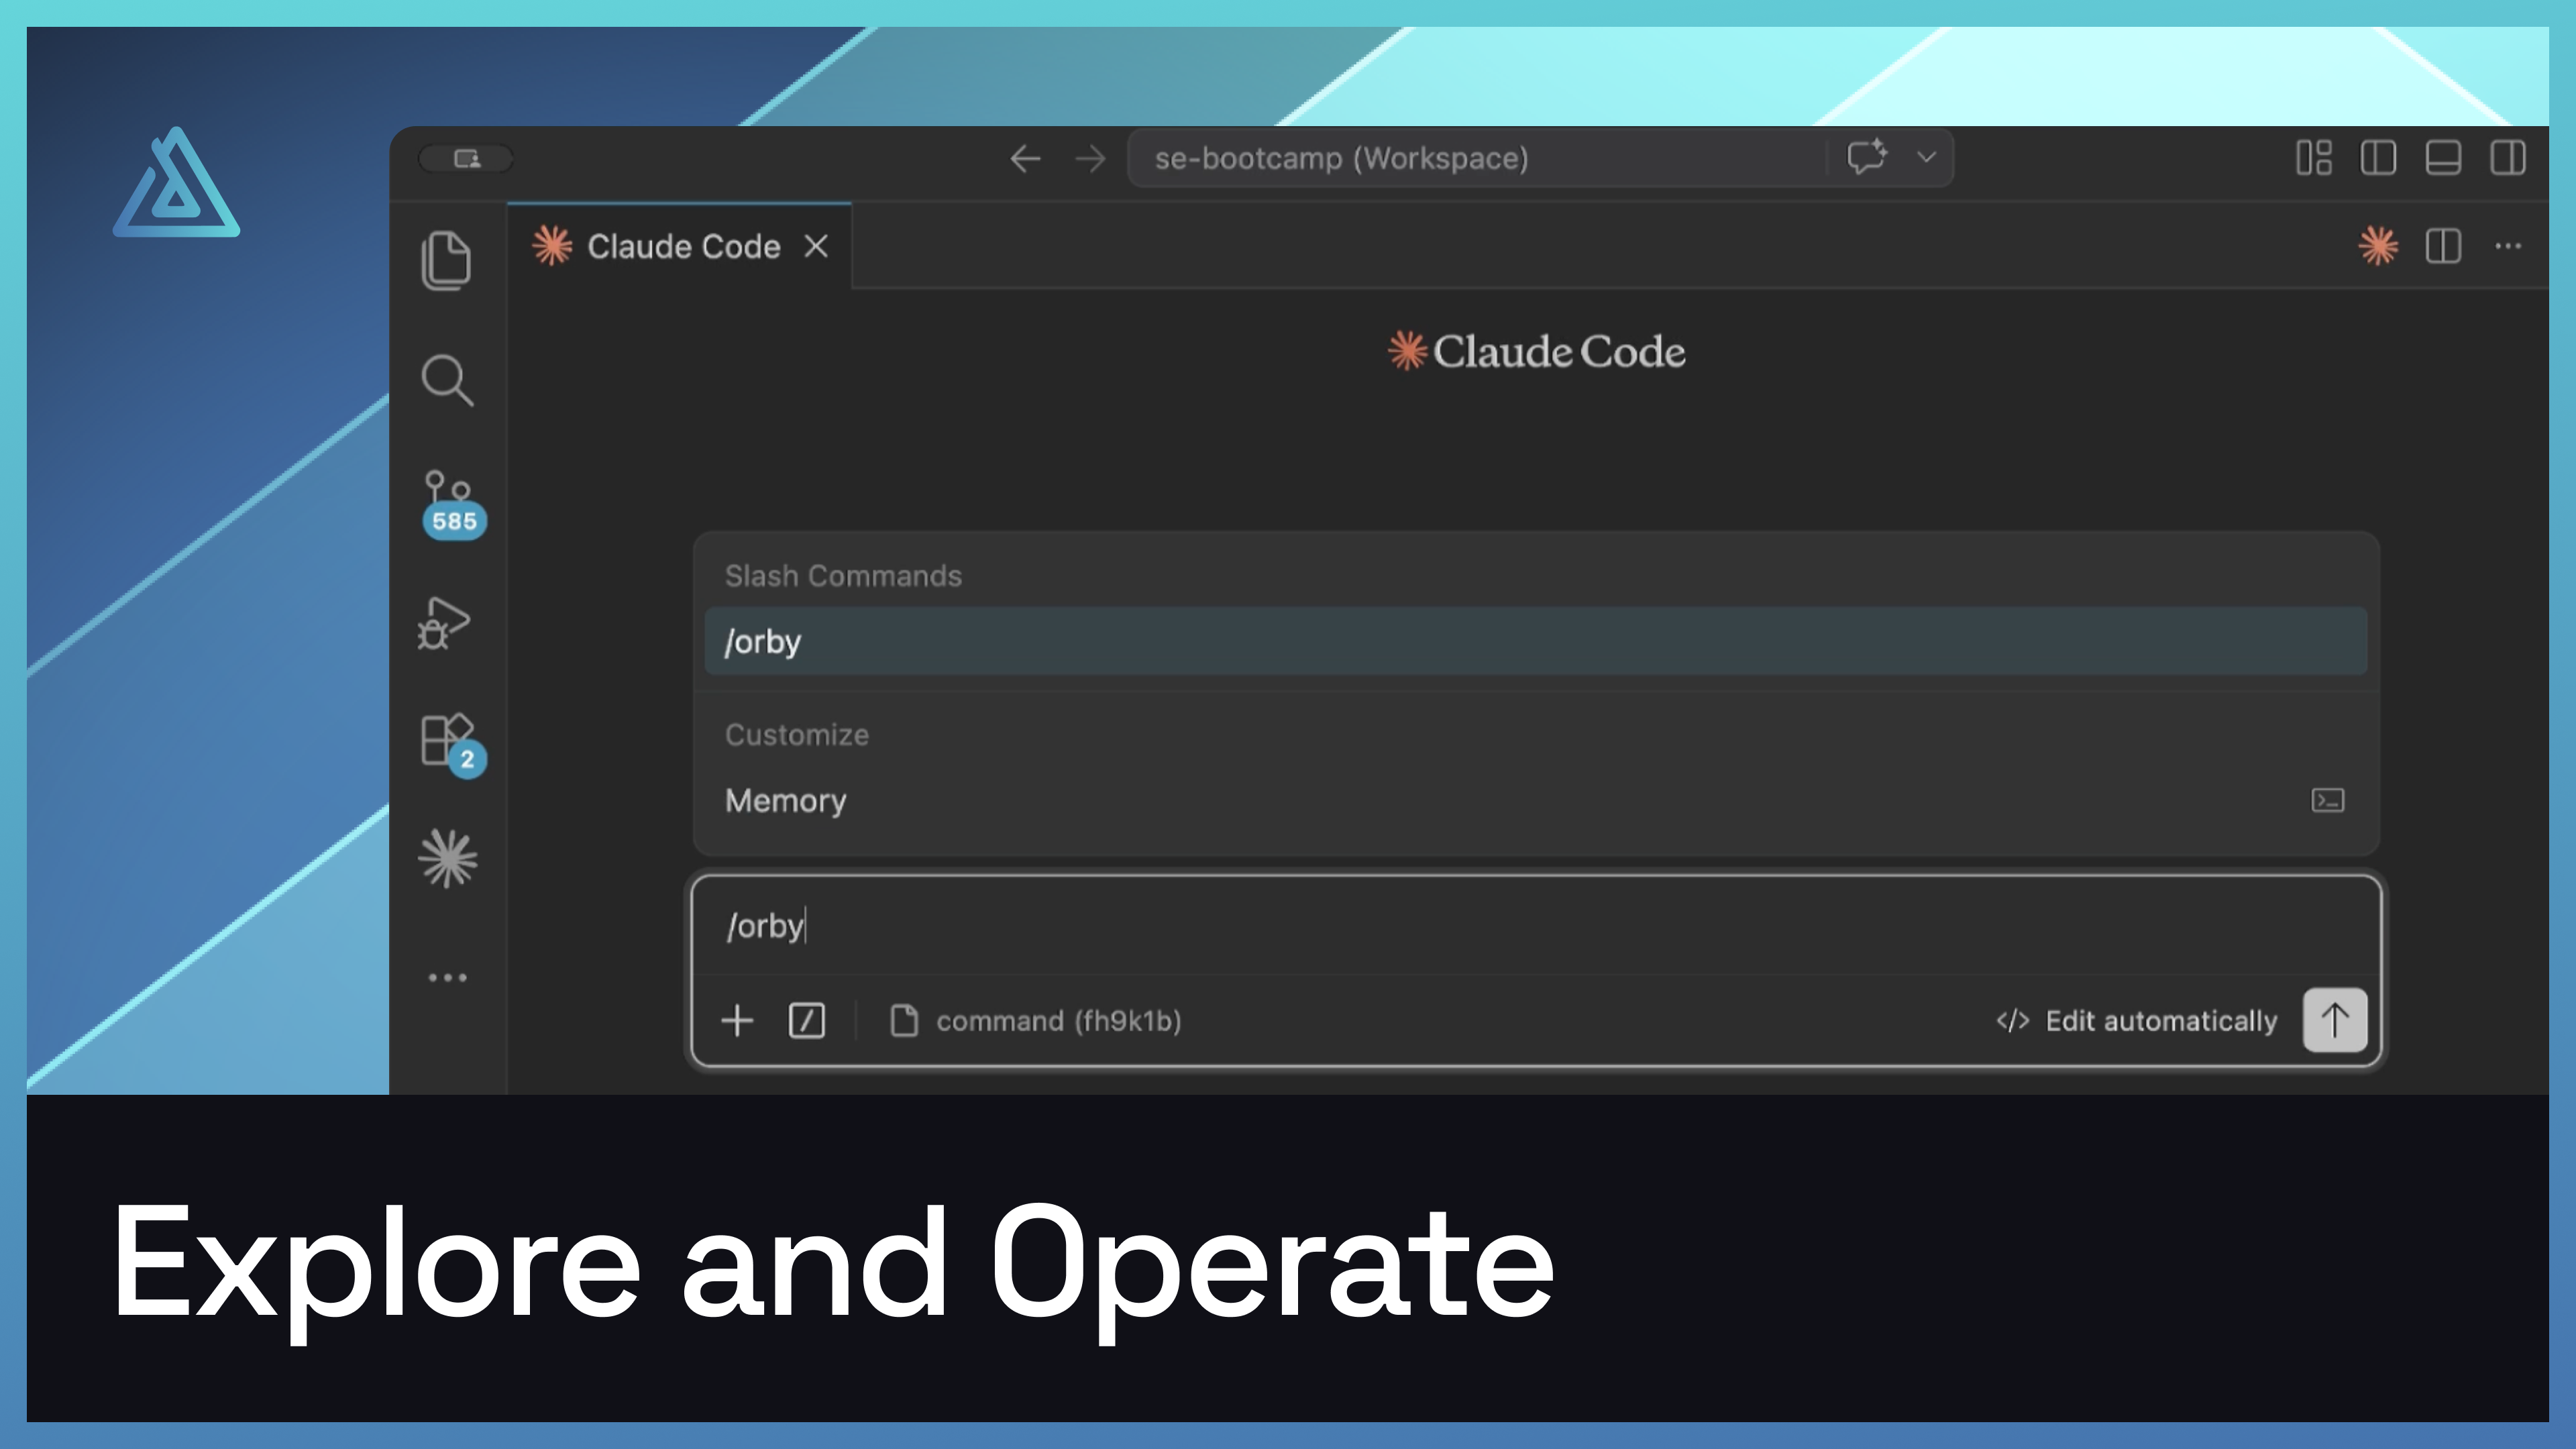This screenshot has height=1449, width=2576.
Task: Click the plus attach icon
Action: pyautogui.click(x=737, y=1021)
